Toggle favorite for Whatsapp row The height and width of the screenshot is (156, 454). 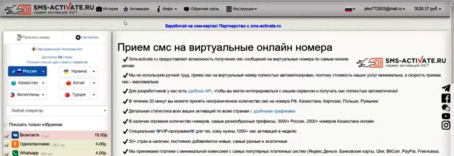click(x=6, y=154)
